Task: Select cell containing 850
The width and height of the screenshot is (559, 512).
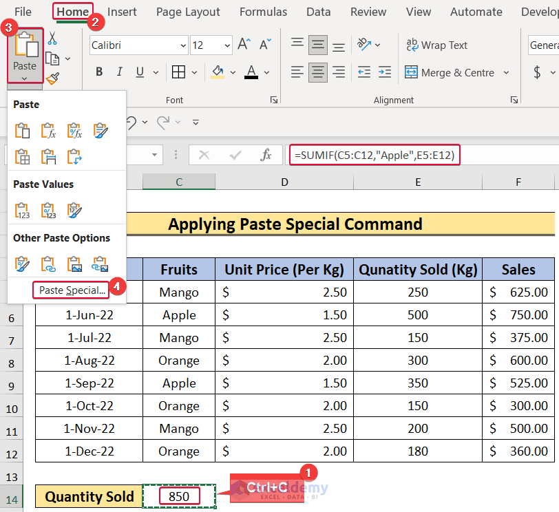Action: [x=179, y=496]
